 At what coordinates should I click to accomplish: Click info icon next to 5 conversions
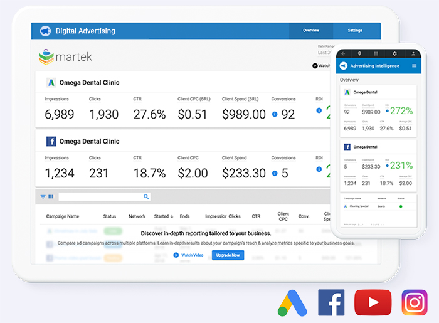click(x=275, y=173)
